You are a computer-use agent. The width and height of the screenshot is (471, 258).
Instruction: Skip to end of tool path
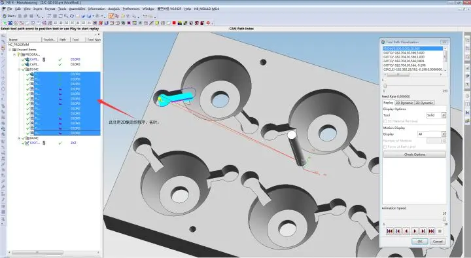click(x=432, y=231)
